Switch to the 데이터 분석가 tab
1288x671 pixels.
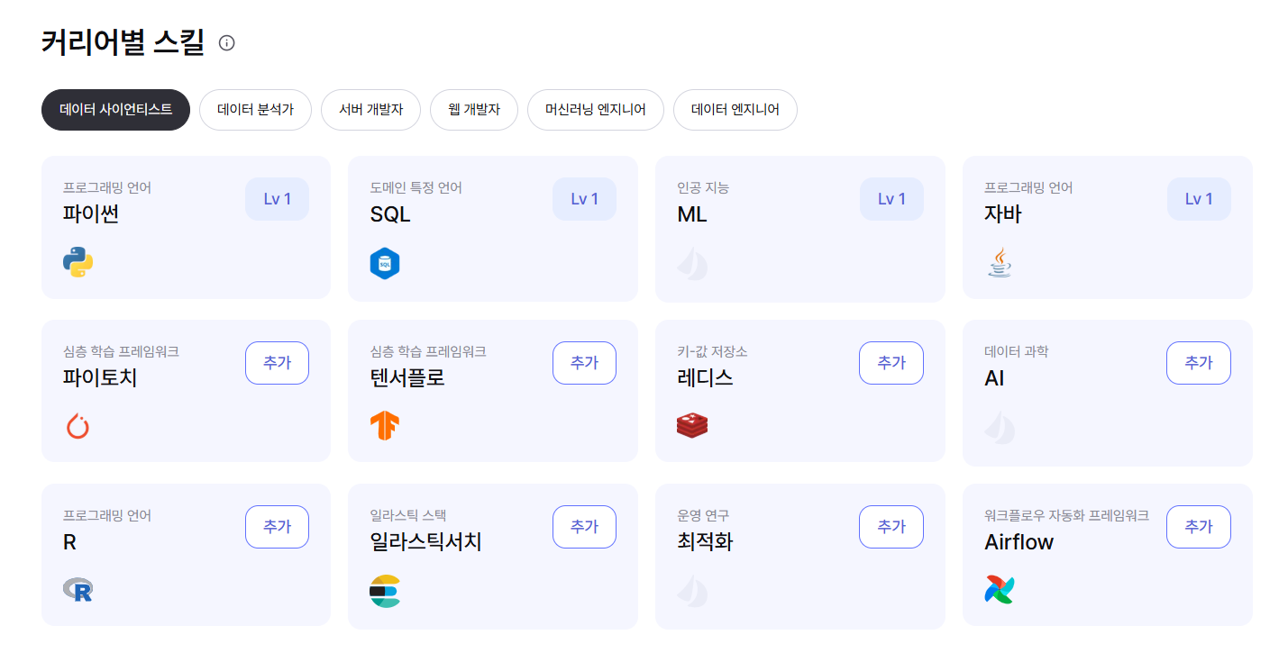click(x=255, y=109)
